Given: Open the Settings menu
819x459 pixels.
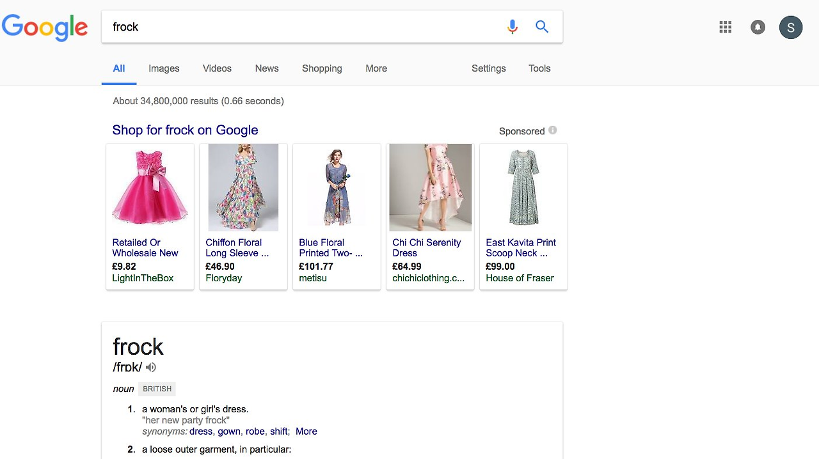Looking at the screenshot, I should pos(489,68).
